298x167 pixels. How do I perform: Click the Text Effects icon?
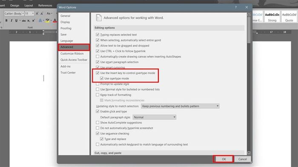pyautogui.click(x=40, y=21)
